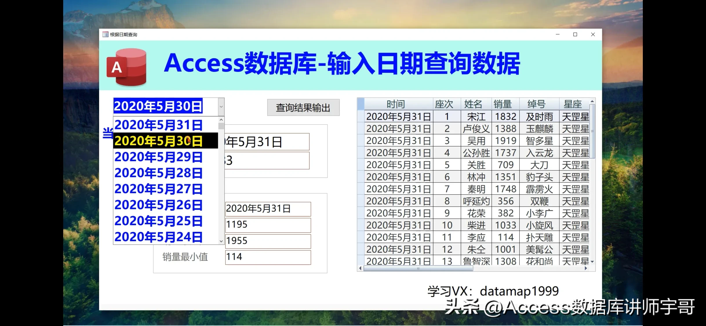Click sales value 709 cell
The height and width of the screenshot is (326, 706).
coord(505,165)
